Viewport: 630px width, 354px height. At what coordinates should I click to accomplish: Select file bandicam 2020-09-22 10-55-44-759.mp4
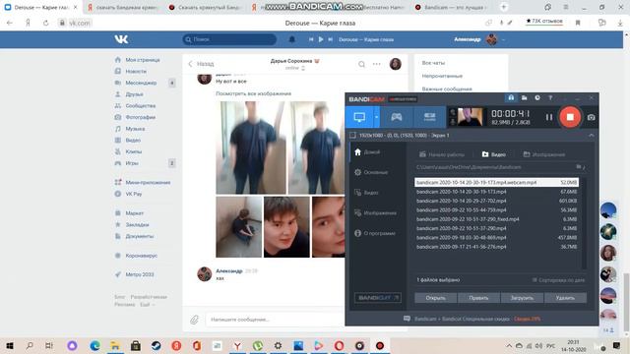[x=496, y=209]
